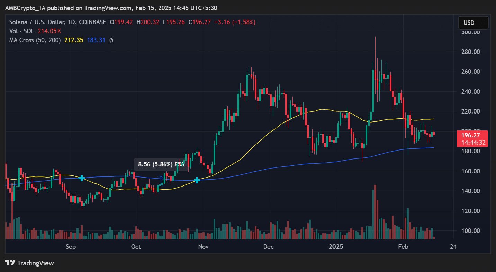Click the Sep label on time axis

pos(71,247)
